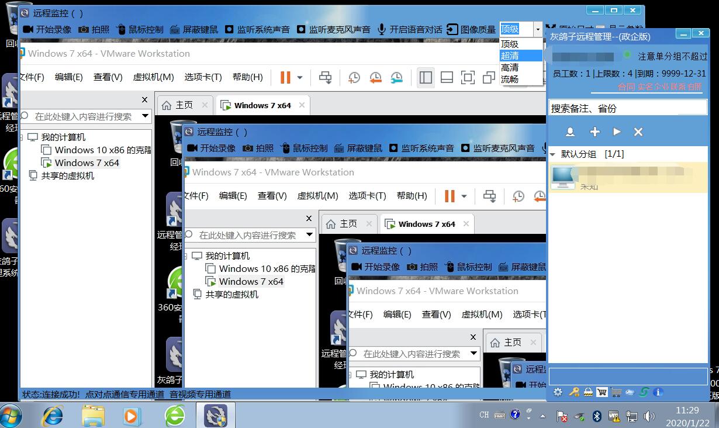
Task: Click the X delete icon under the search box
Action: coord(638,132)
